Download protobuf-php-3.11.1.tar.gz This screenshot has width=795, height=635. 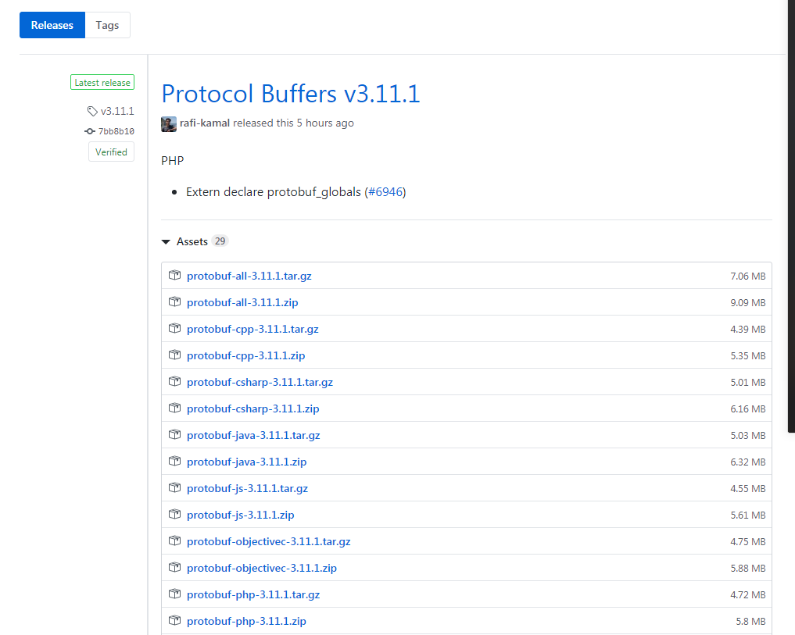tap(253, 595)
